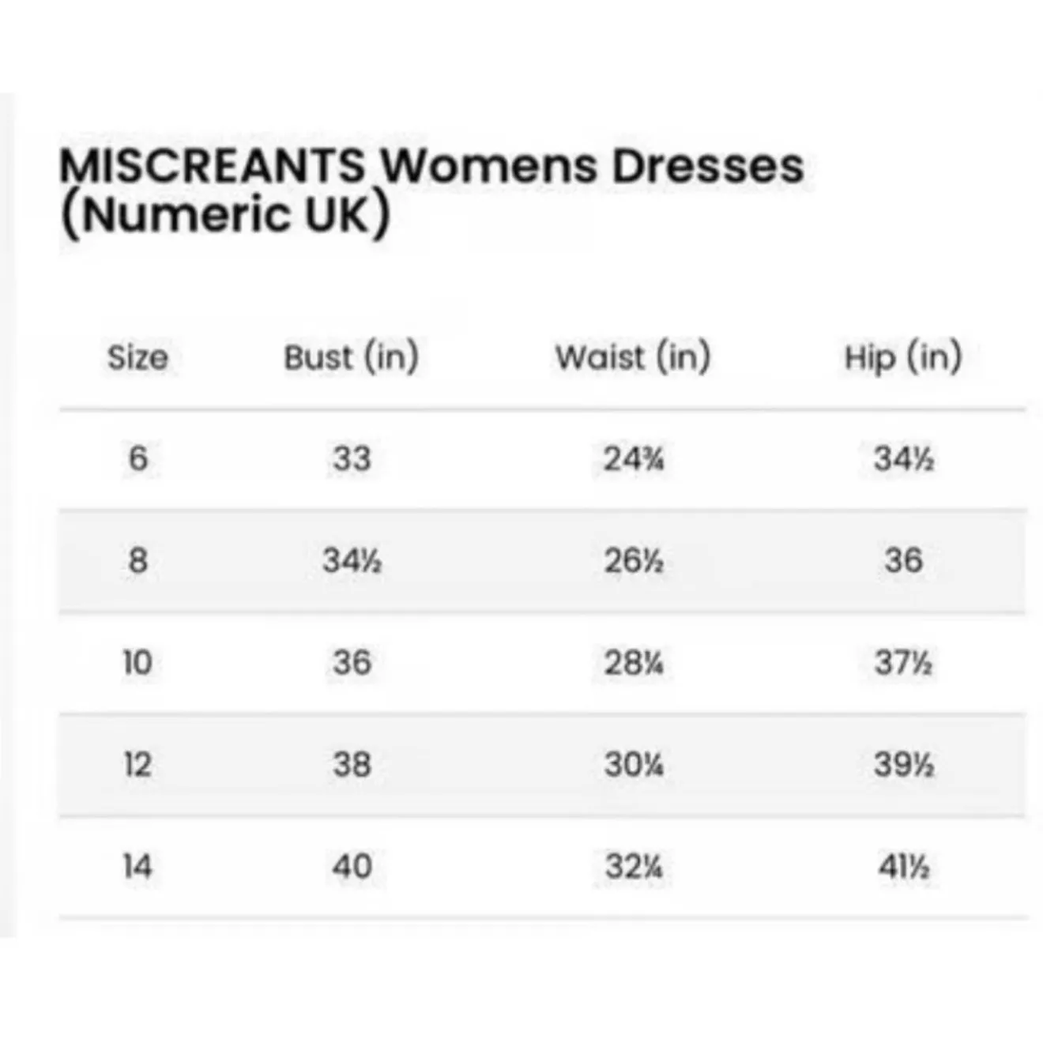Click bust value 40 for size 14
This screenshot has height=1043, width=1043.
[352, 866]
